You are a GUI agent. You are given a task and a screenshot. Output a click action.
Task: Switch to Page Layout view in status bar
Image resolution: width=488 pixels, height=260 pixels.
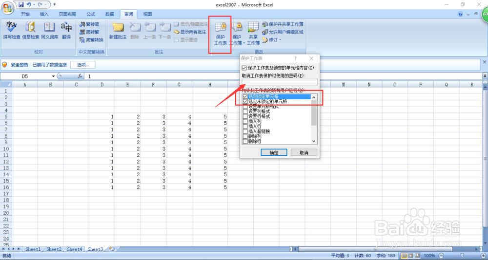pyautogui.click(x=410, y=256)
